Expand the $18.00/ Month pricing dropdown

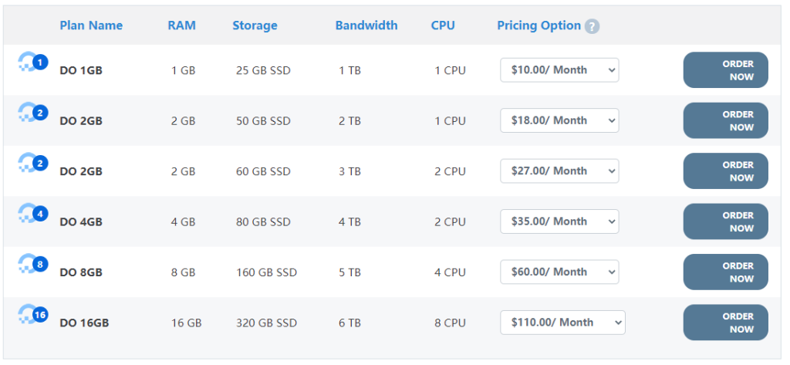pos(559,120)
